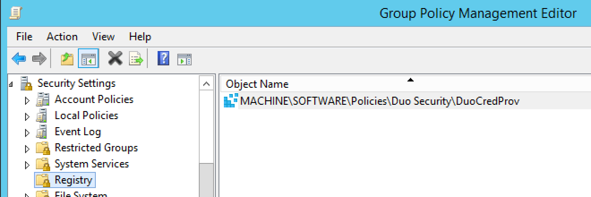Image resolution: width=591 pixels, height=197 pixels.
Task: Click the Account Policies icon
Action: coord(43,99)
